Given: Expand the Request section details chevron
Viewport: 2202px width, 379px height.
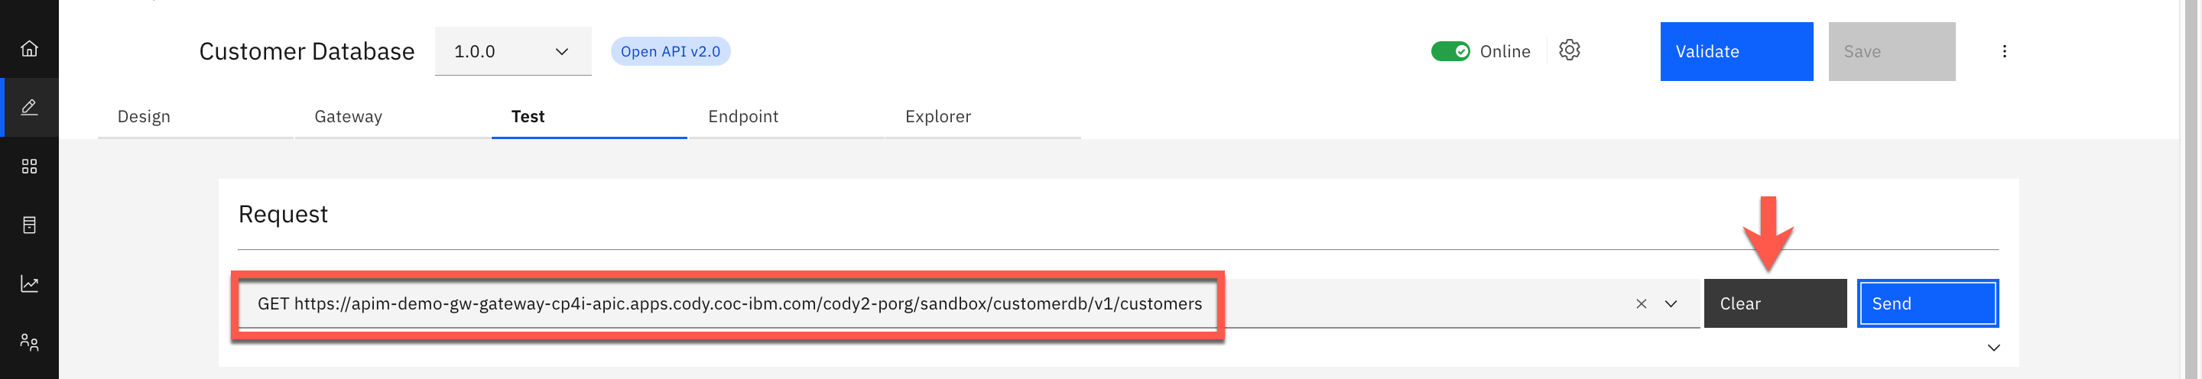Looking at the screenshot, I should (x=1993, y=348).
